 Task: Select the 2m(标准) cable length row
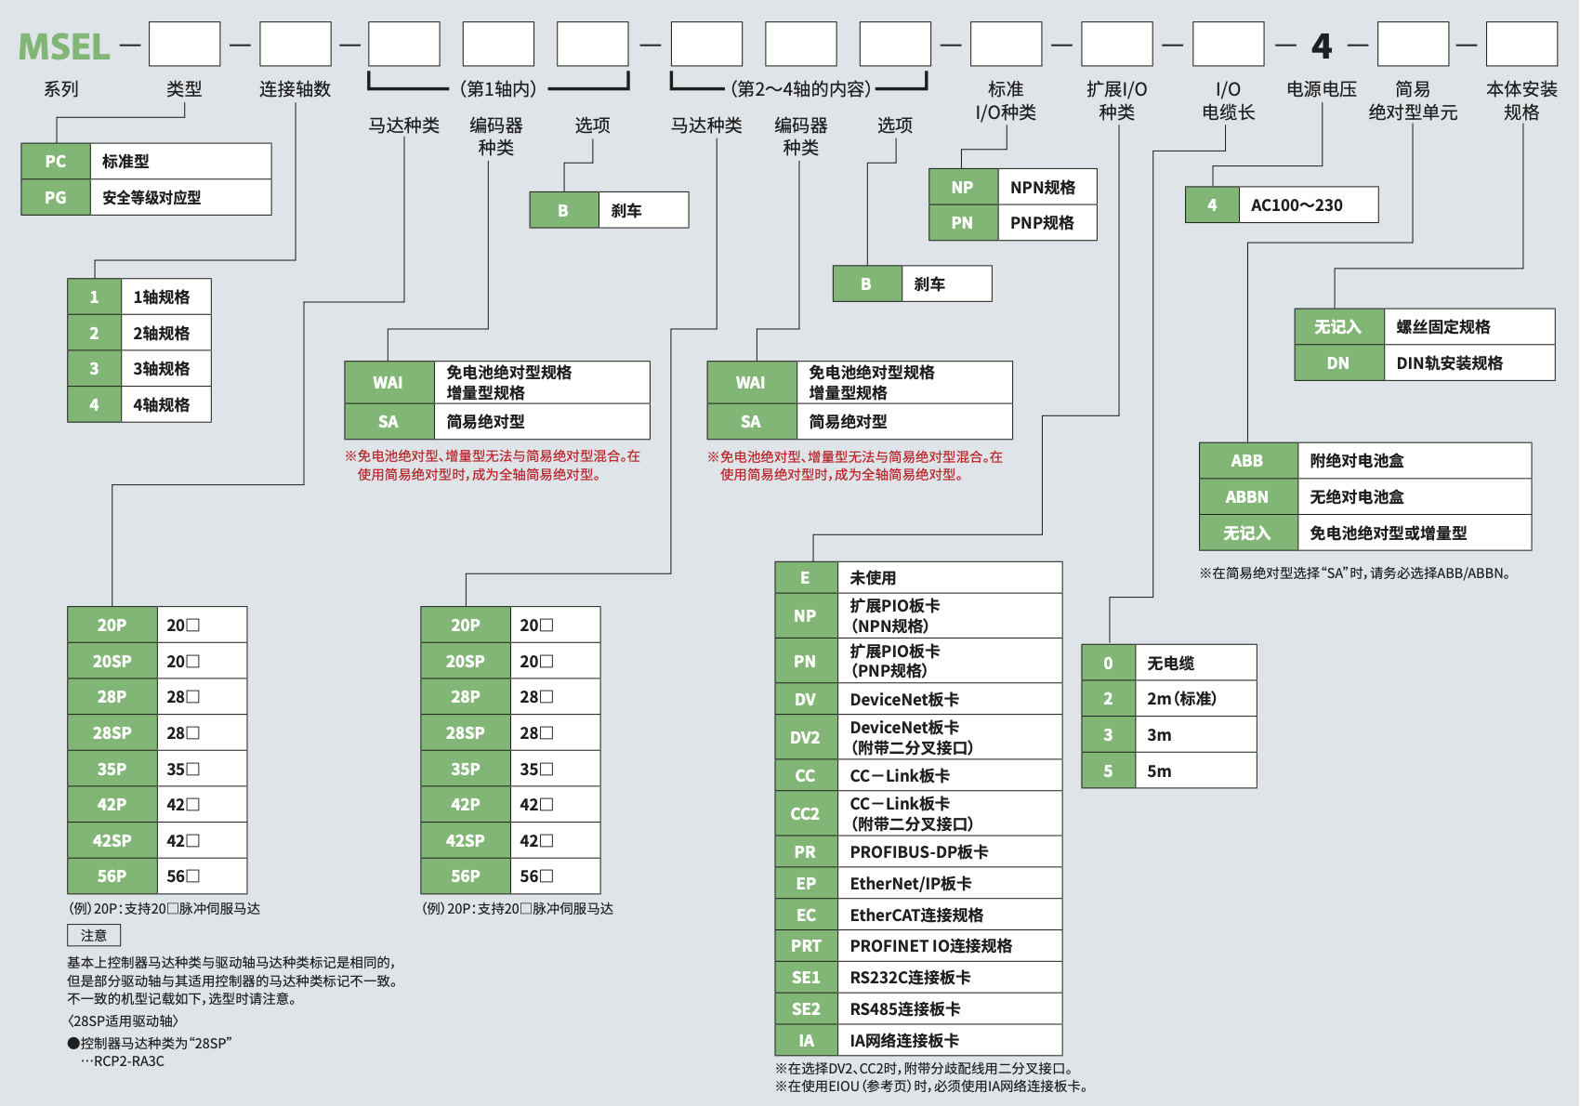[1169, 698]
